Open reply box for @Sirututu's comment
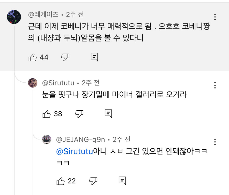This screenshot has width=229, height=195. pos(108,114)
